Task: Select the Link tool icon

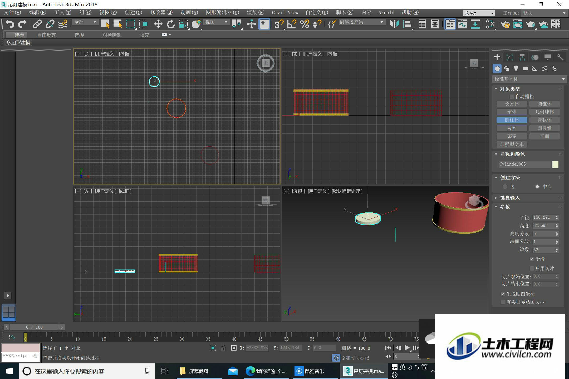Action: (37, 24)
